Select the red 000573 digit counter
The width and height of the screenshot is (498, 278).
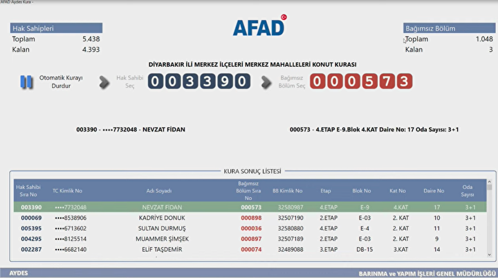(361, 81)
